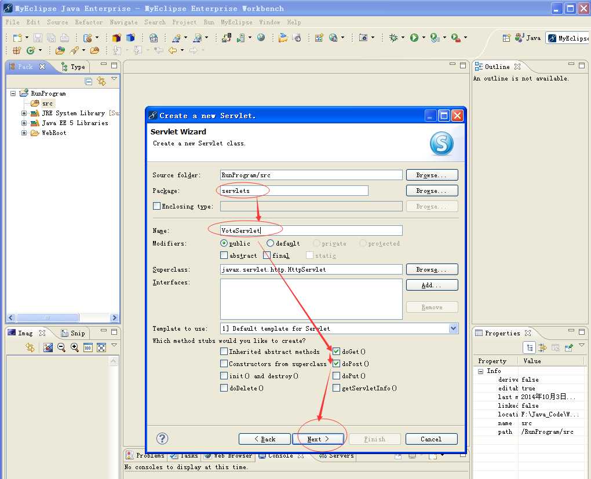591x479 pixels.
Task: Collapse the RunProgram project node
Action: tap(13, 93)
